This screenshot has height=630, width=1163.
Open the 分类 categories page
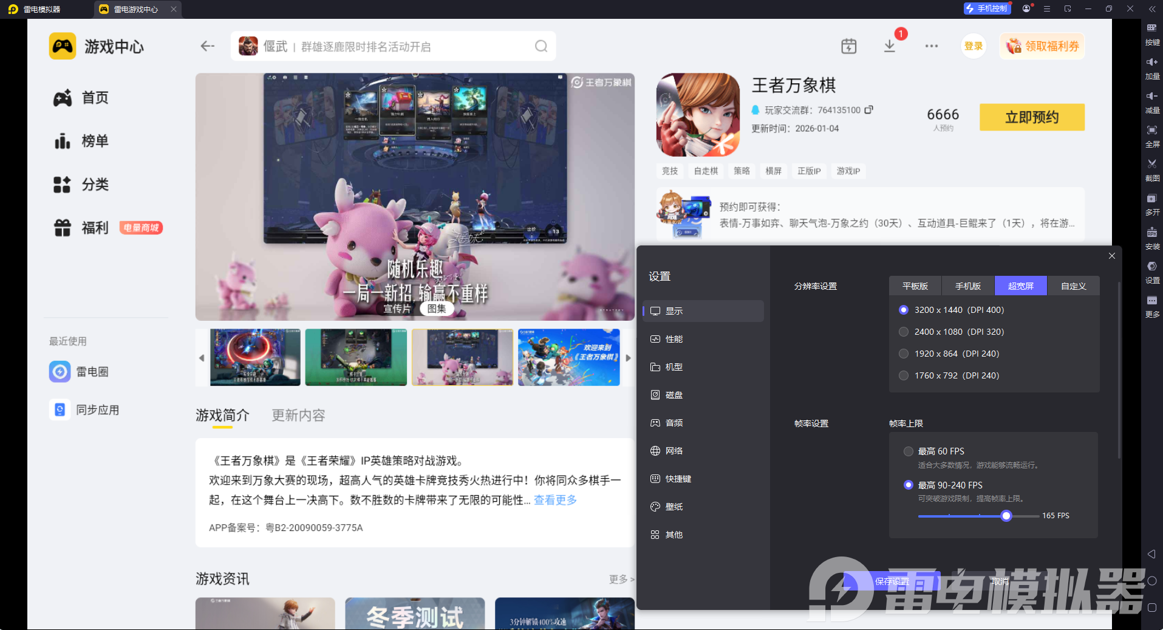coord(81,185)
